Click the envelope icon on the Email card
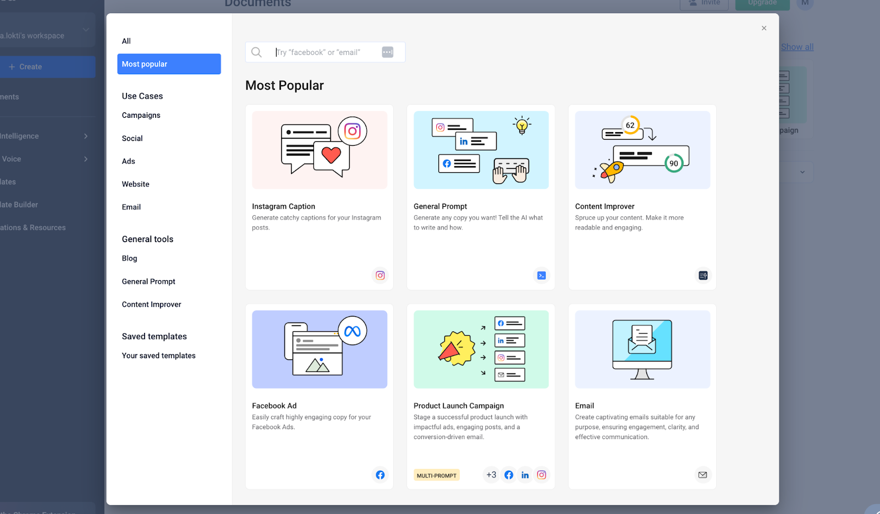The image size is (880, 514). point(702,474)
